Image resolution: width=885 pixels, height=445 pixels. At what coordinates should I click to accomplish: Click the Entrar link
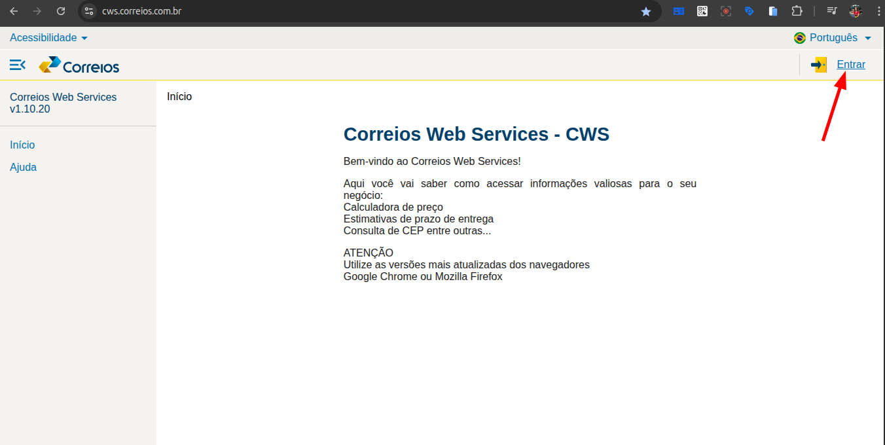coord(851,65)
